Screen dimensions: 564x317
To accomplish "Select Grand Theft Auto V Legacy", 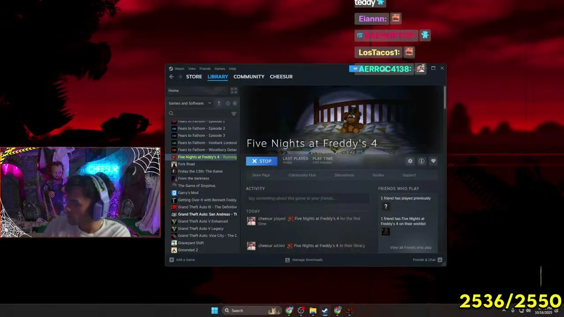I will [x=204, y=229].
